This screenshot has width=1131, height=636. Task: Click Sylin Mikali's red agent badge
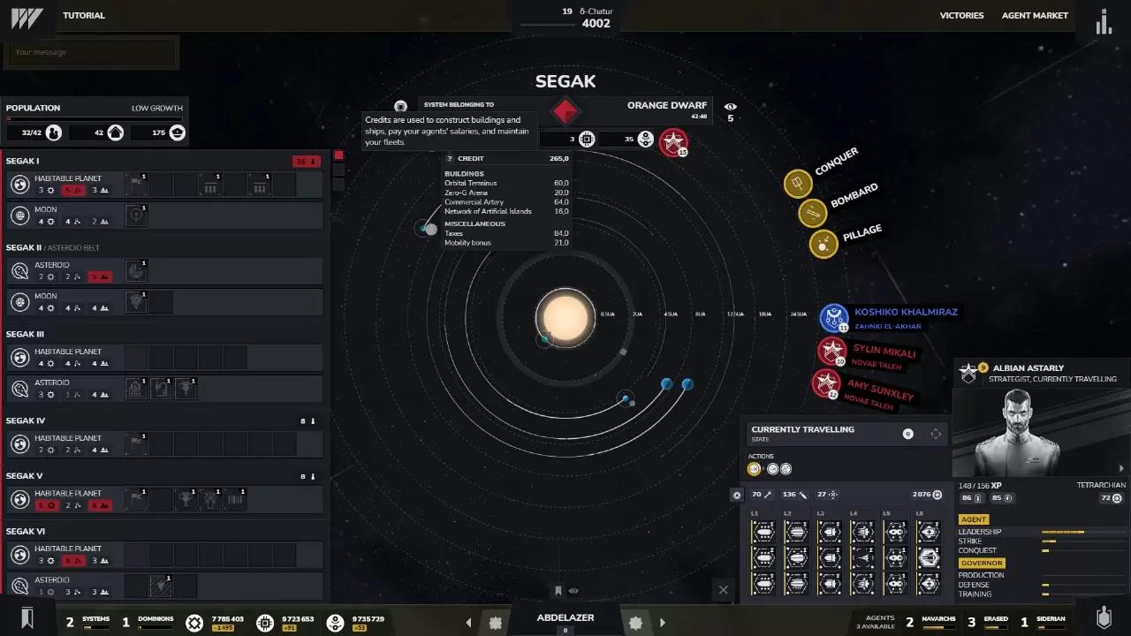831,352
